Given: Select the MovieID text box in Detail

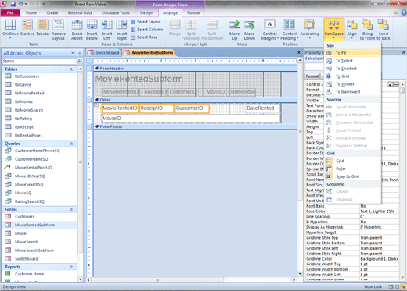Looking at the screenshot, I should pyautogui.click(x=191, y=119).
